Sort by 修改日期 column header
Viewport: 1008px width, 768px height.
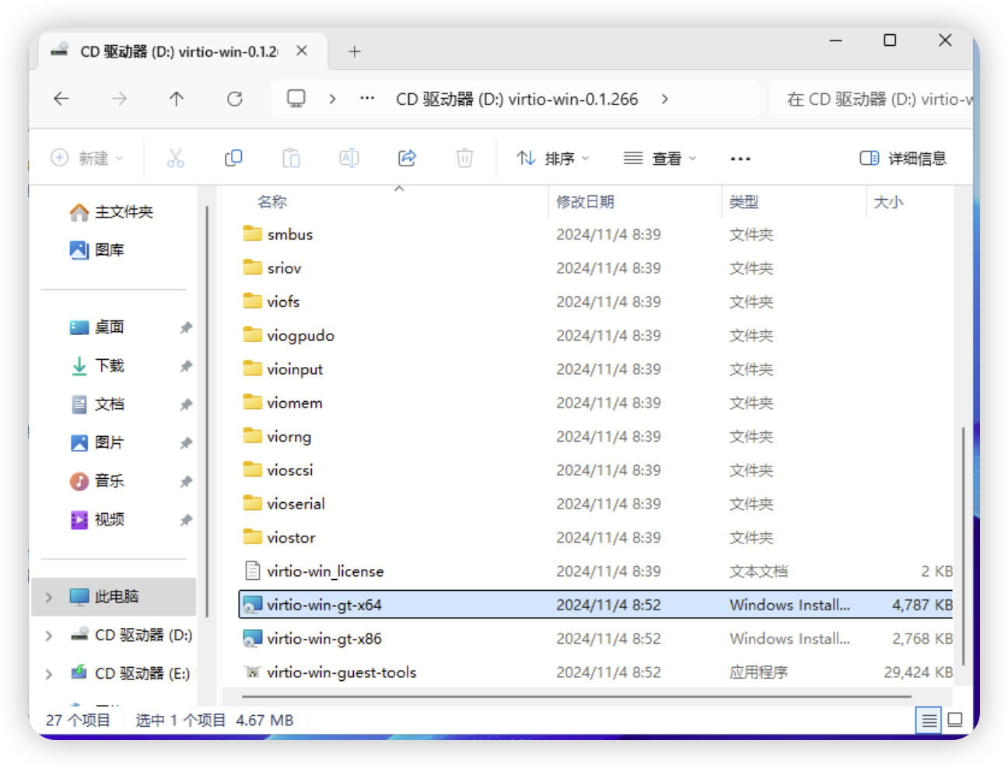point(585,202)
